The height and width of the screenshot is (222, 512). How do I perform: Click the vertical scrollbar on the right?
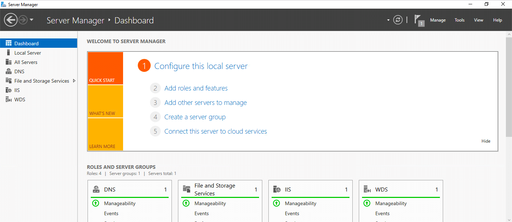pyautogui.click(x=509, y=86)
